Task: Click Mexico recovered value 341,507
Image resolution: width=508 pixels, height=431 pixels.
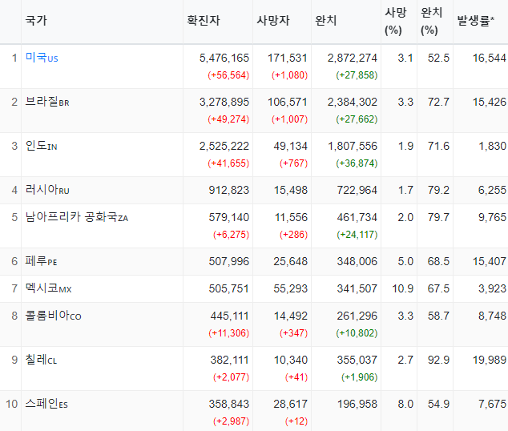Action: [x=357, y=288]
